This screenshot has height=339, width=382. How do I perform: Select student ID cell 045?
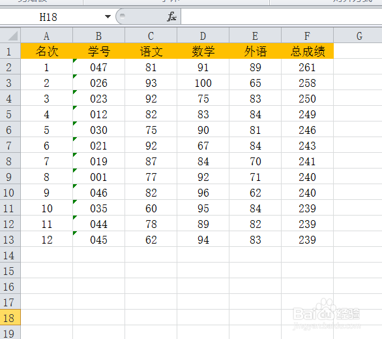click(98, 239)
